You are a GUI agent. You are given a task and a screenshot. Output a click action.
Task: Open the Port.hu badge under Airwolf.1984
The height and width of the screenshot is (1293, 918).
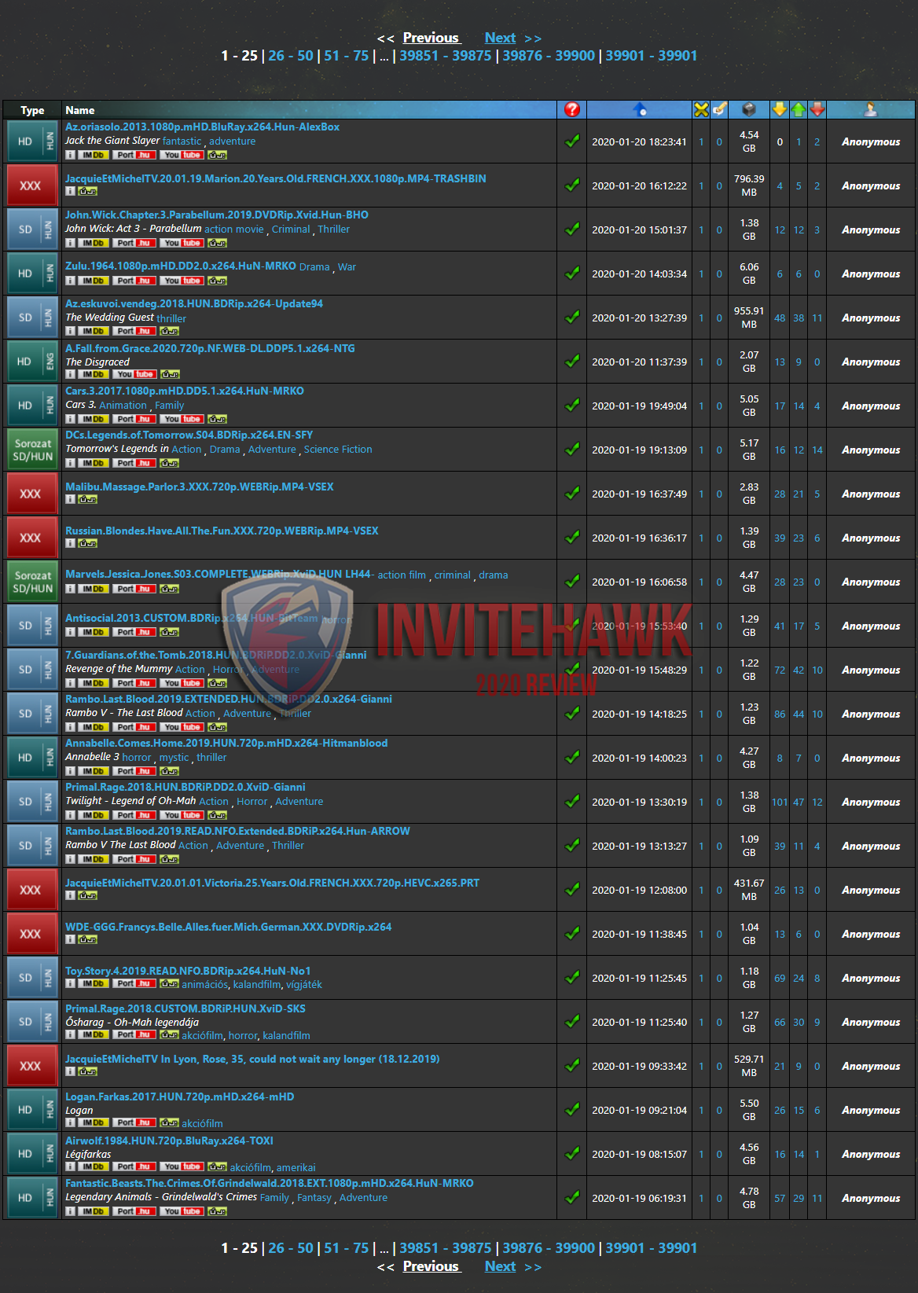(x=134, y=1167)
